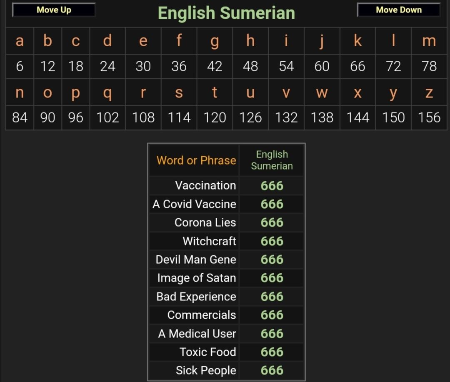Click the letter q cell
Screen dimensions: 450x382
[x=107, y=92]
